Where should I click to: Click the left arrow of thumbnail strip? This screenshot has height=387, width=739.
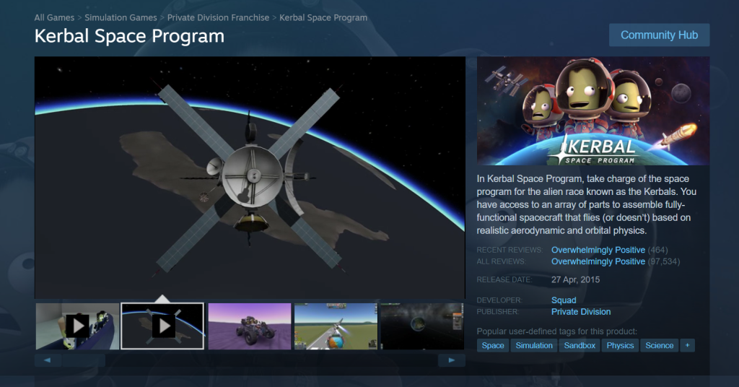pos(48,360)
